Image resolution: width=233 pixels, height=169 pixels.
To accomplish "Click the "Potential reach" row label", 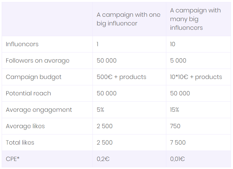I will [28, 93].
